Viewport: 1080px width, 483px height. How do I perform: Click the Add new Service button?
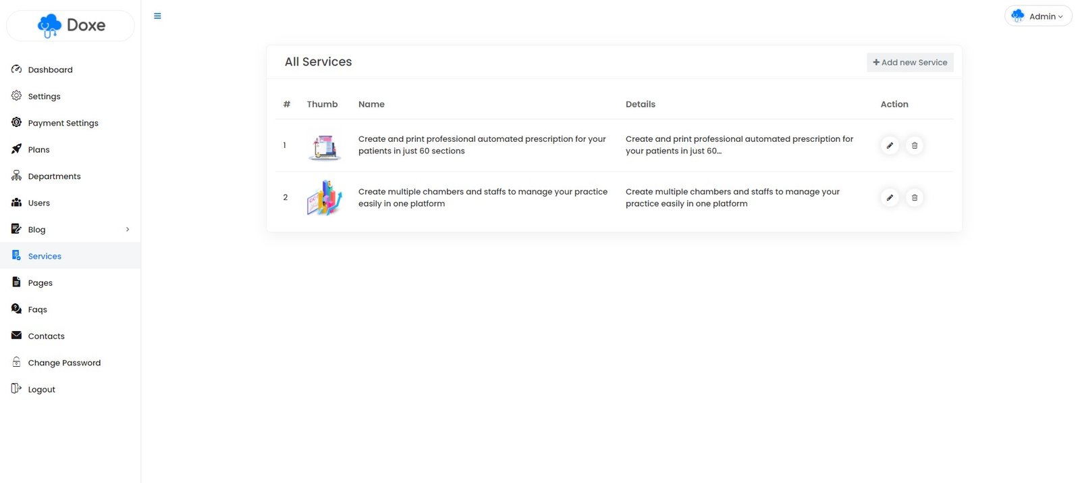click(x=910, y=62)
